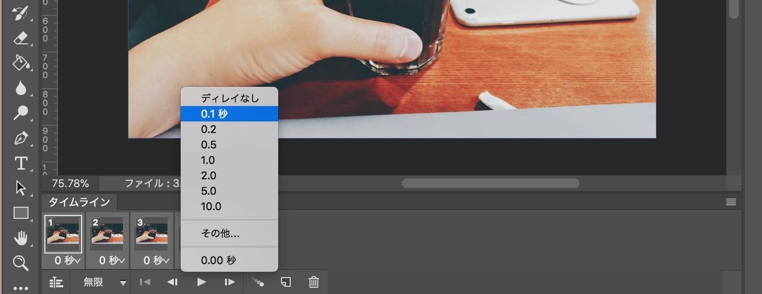Open frame 1 delay dropdown
Image resolution: width=762 pixels, height=294 pixels.
coord(67,260)
